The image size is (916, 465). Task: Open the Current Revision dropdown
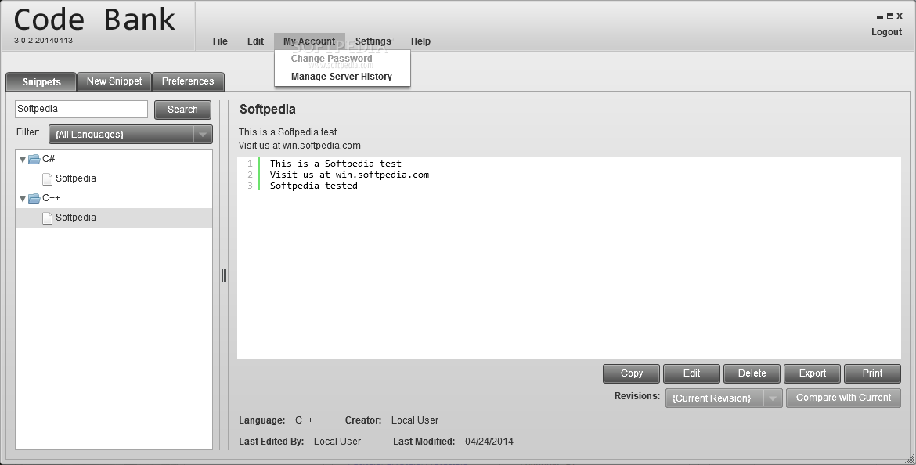tap(723, 398)
